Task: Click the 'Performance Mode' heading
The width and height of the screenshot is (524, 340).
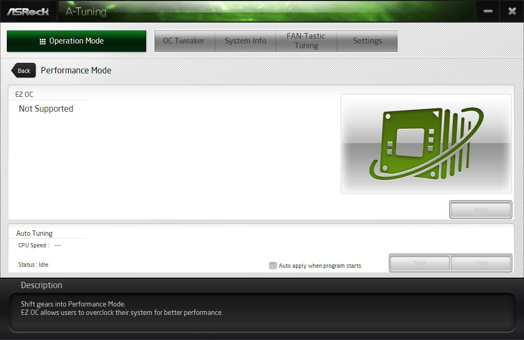Action: click(76, 71)
